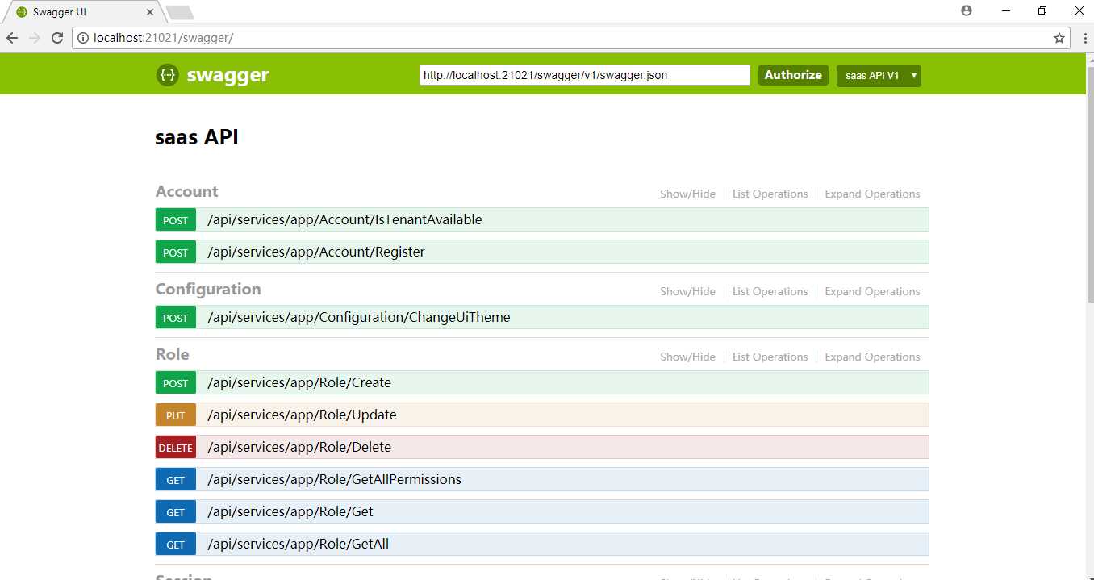Reload the Swagger page
This screenshot has width=1094, height=580.
pos(57,38)
